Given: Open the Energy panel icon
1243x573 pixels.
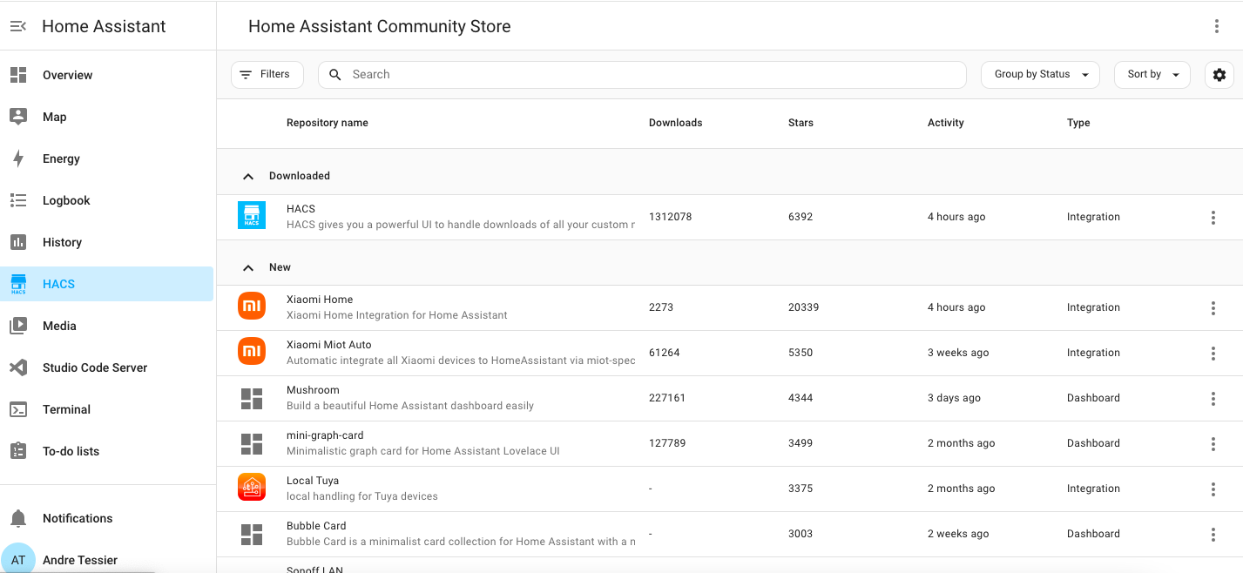Looking at the screenshot, I should pos(18,158).
